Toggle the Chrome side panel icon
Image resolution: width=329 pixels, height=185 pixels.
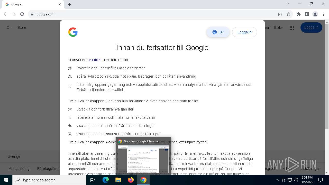tap(307, 14)
